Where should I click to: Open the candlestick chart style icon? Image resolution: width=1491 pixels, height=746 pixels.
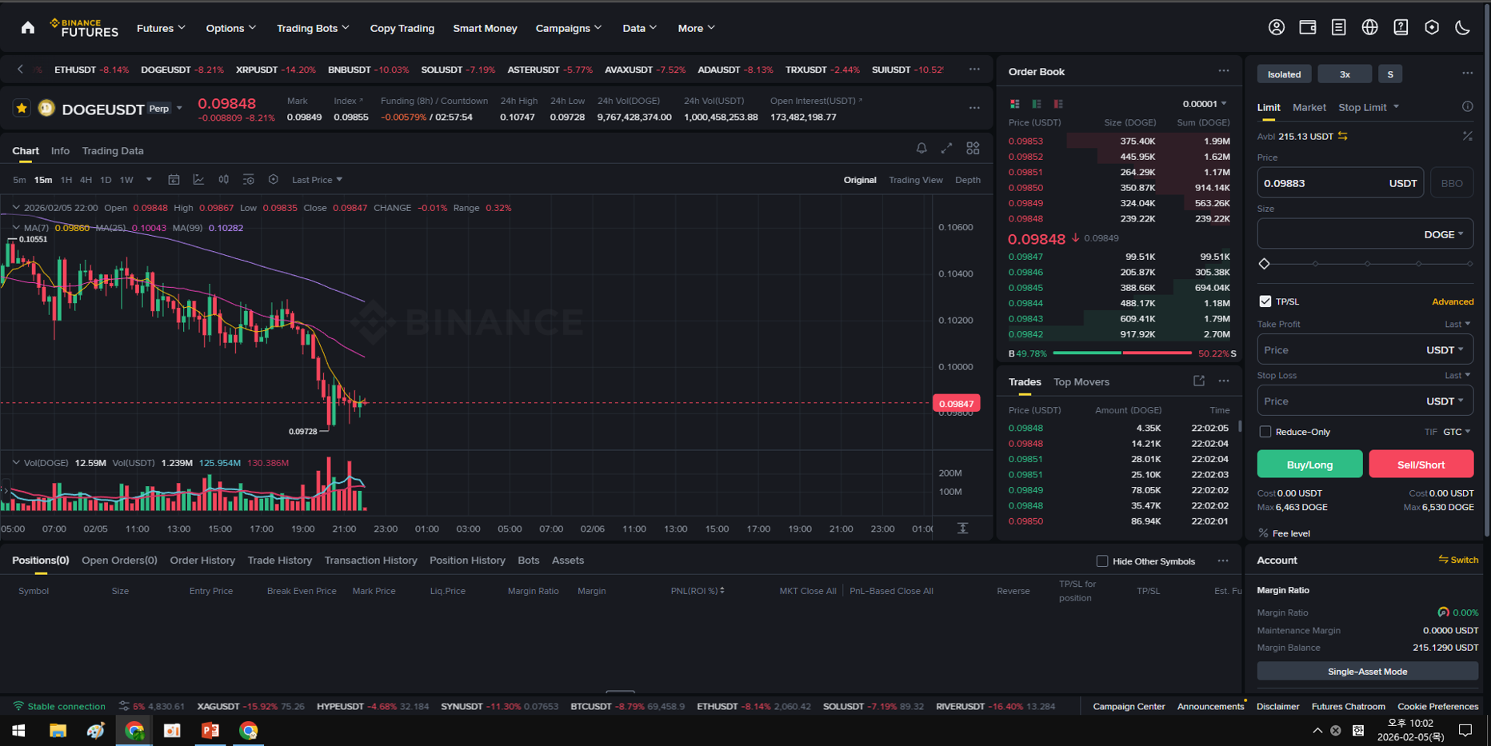click(223, 180)
